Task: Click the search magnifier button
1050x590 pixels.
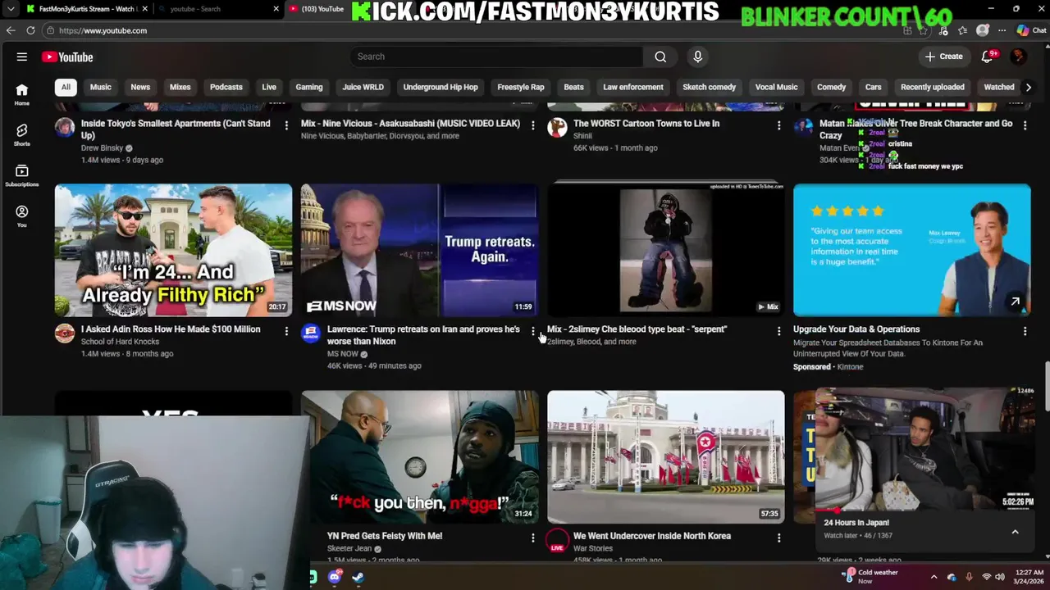Action: pyautogui.click(x=660, y=57)
